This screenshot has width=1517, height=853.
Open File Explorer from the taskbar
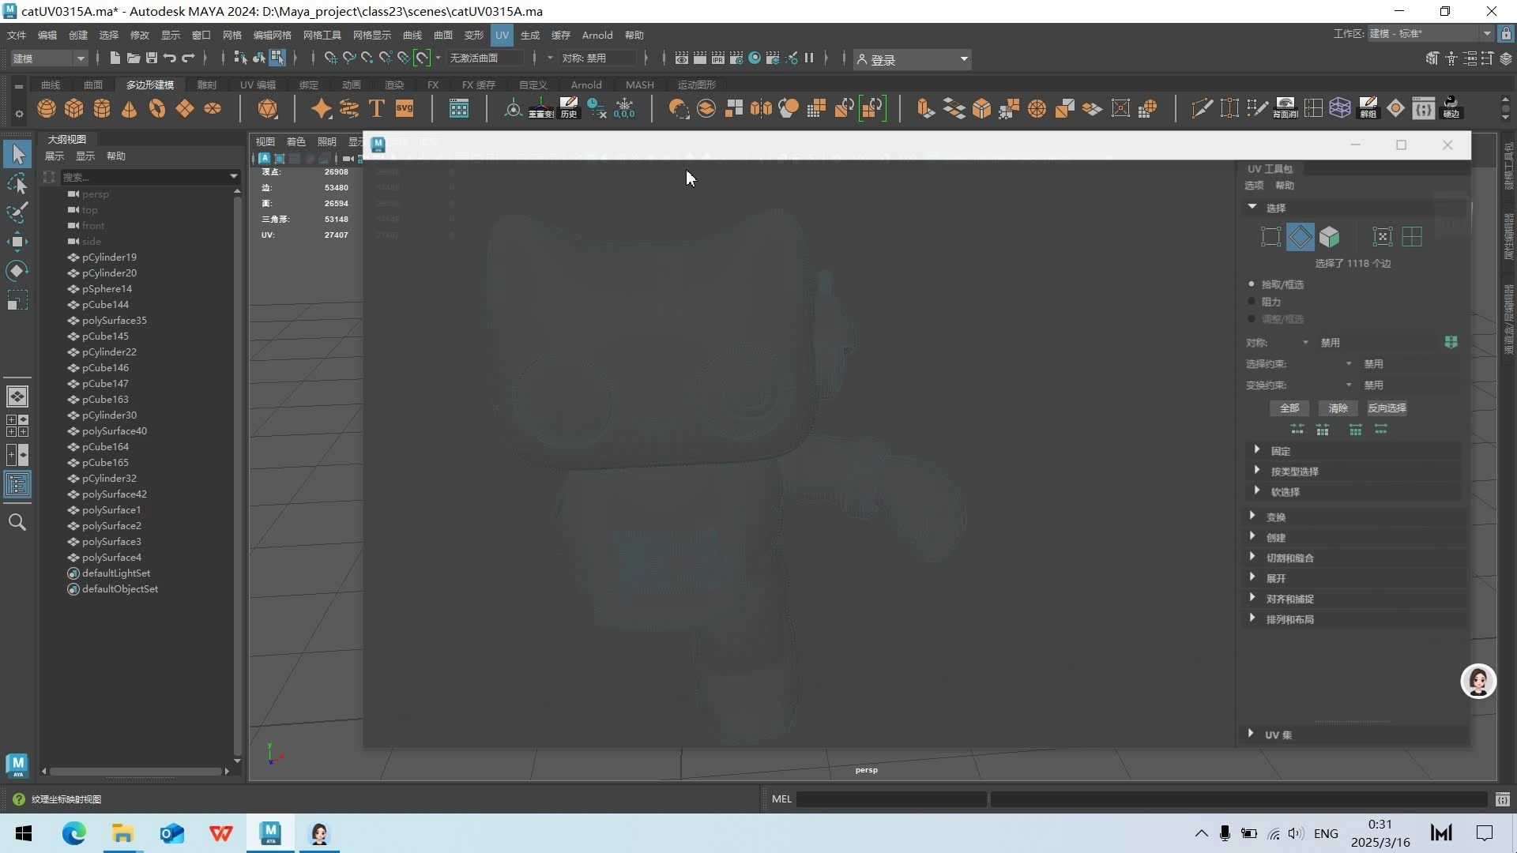(122, 833)
